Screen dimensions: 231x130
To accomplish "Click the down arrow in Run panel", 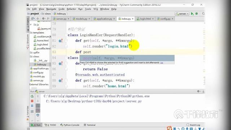I will (x=38, y=101).
